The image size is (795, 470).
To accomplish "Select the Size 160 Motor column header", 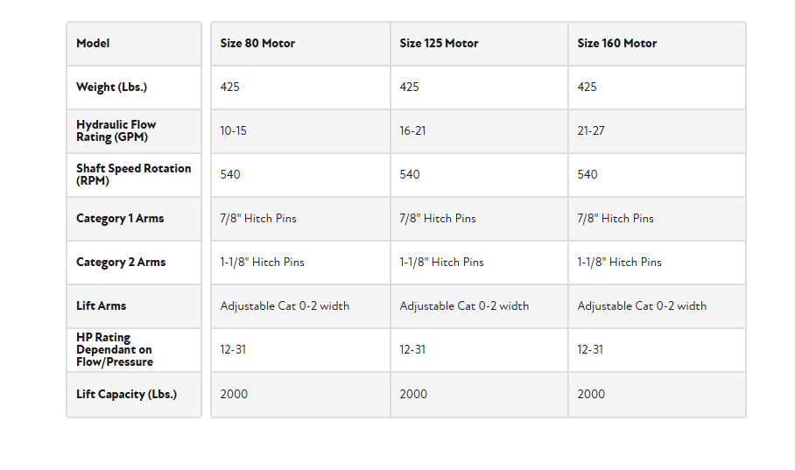I will pos(616,44).
